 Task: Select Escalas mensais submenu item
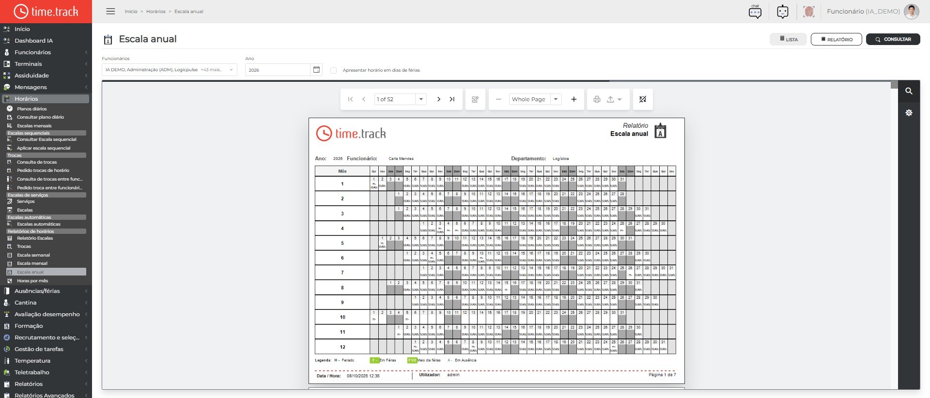pyautogui.click(x=34, y=126)
